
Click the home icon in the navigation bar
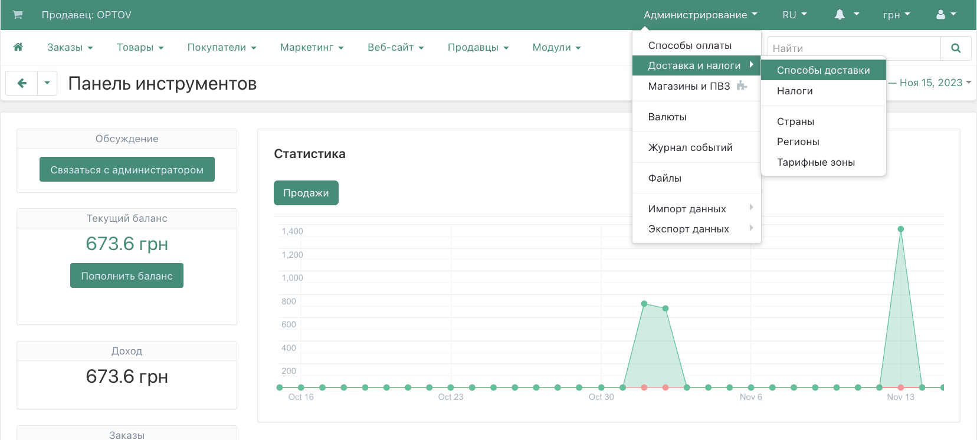click(18, 47)
